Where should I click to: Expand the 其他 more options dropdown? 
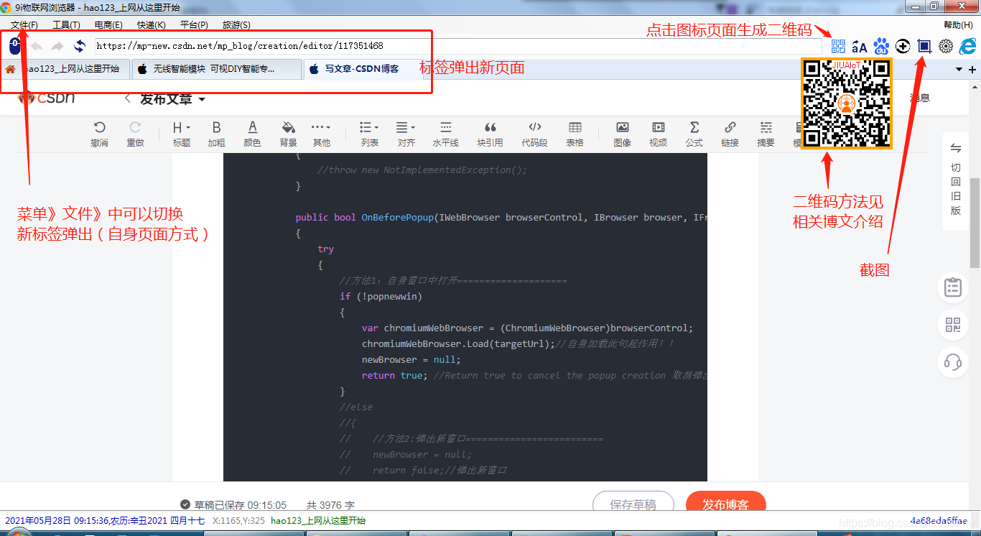[x=321, y=134]
